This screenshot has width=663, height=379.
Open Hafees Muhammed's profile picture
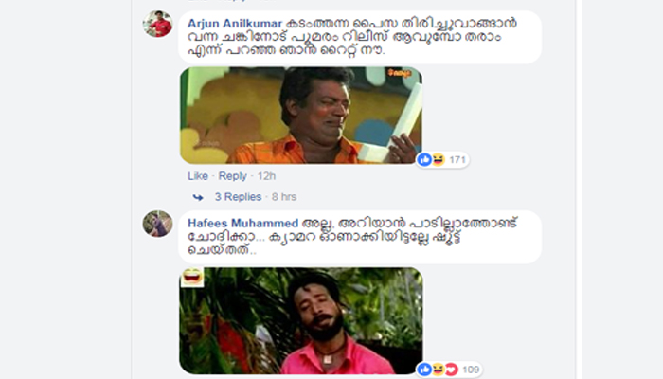click(x=157, y=224)
